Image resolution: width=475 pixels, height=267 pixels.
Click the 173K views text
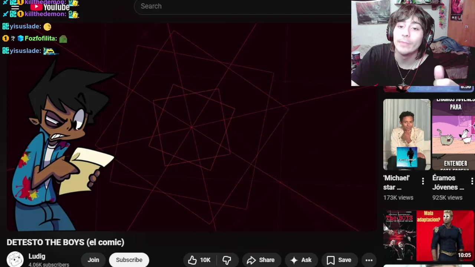398,198
